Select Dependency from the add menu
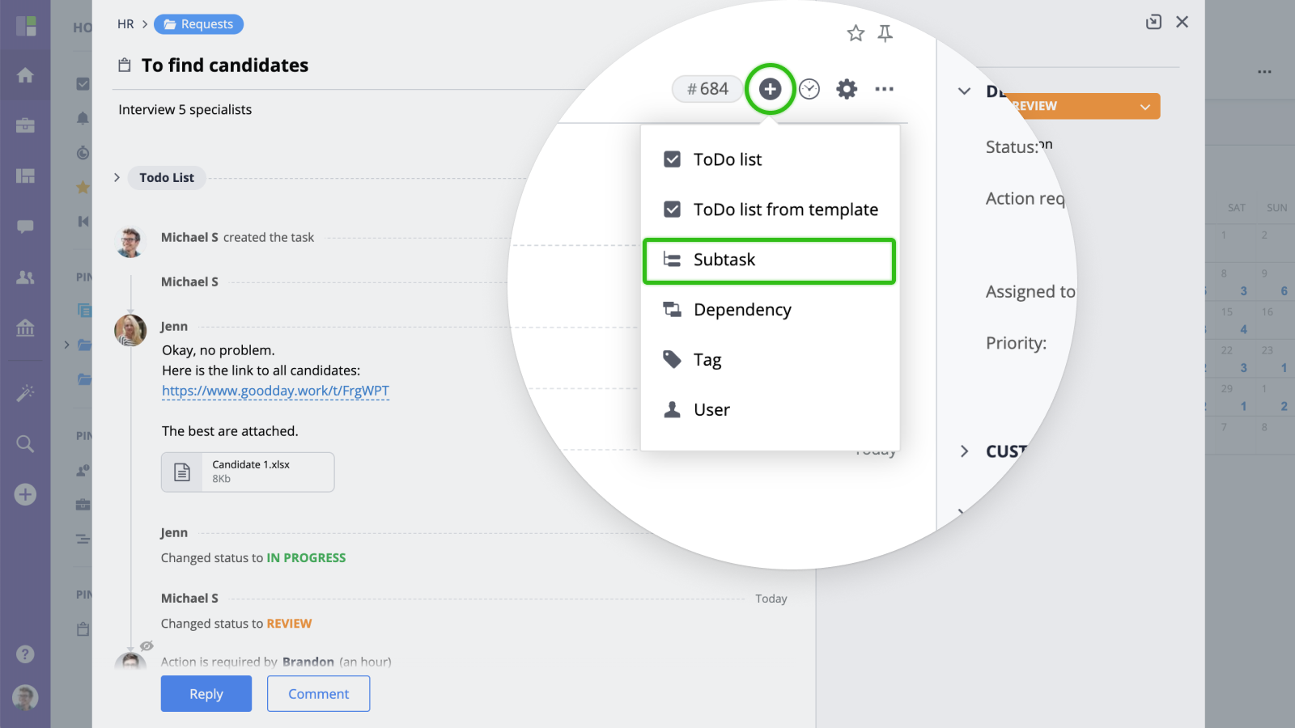Image resolution: width=1295 pixels, height=728 pixels. pyautogui.click(x=741, y=310)
